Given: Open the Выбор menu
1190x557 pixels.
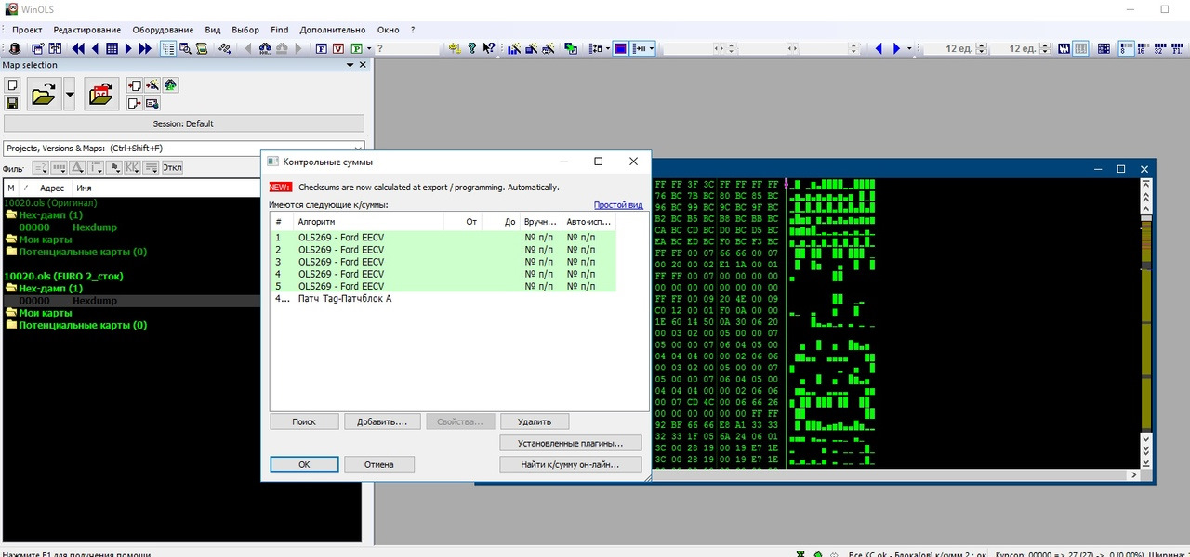Looking at the screenshot, I should tap(245, 30).
